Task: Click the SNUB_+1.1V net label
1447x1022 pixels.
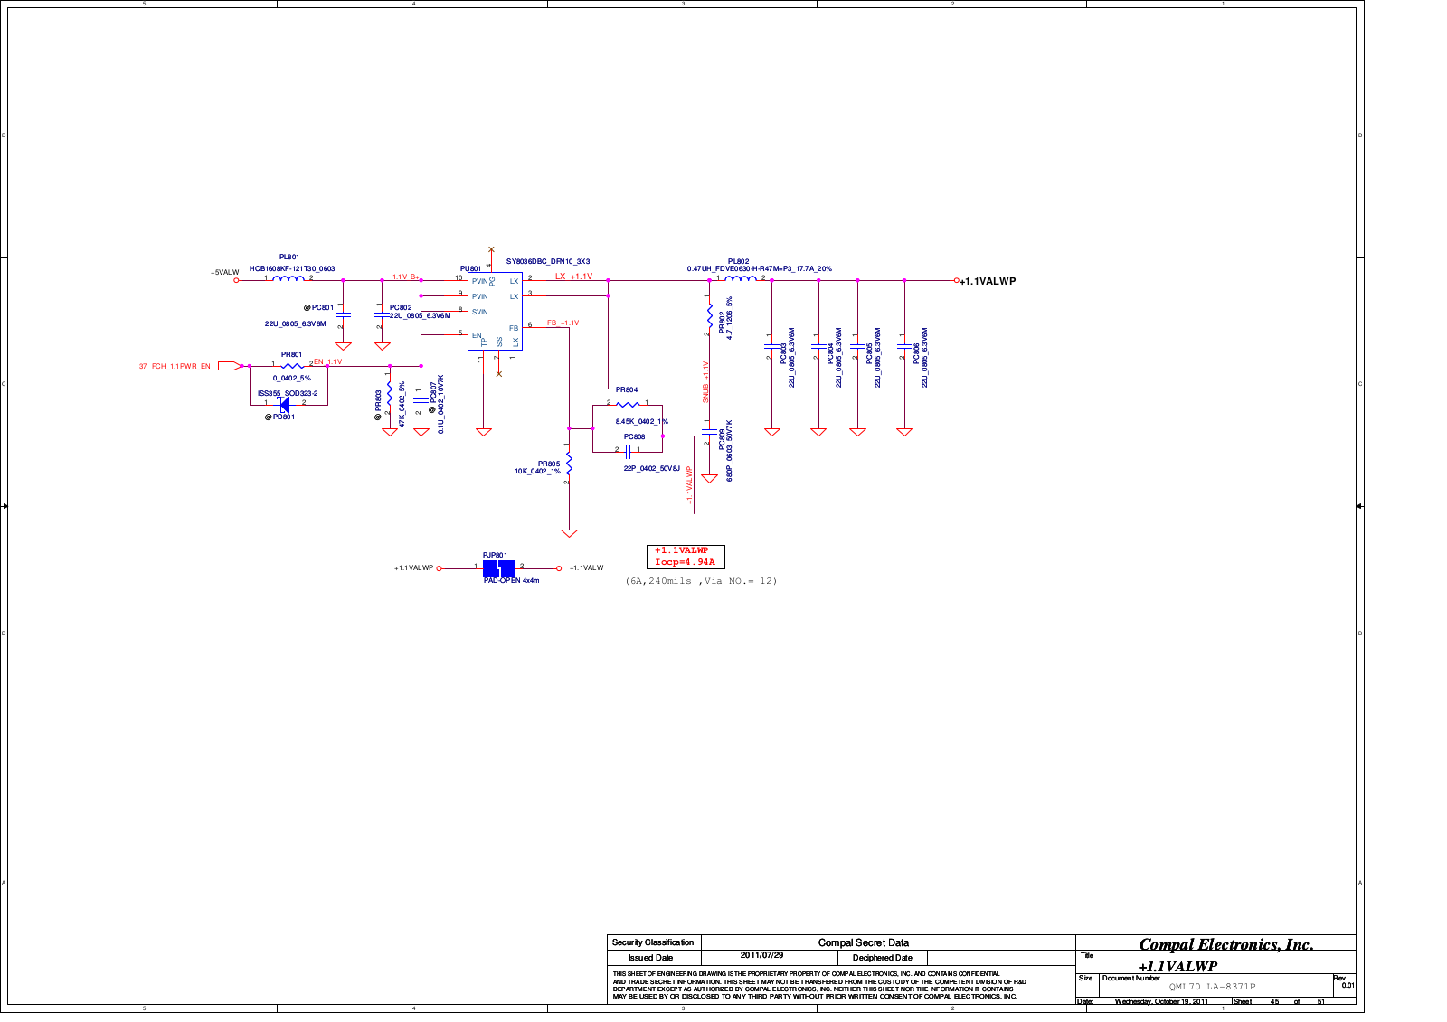Action: click(705, 381)
